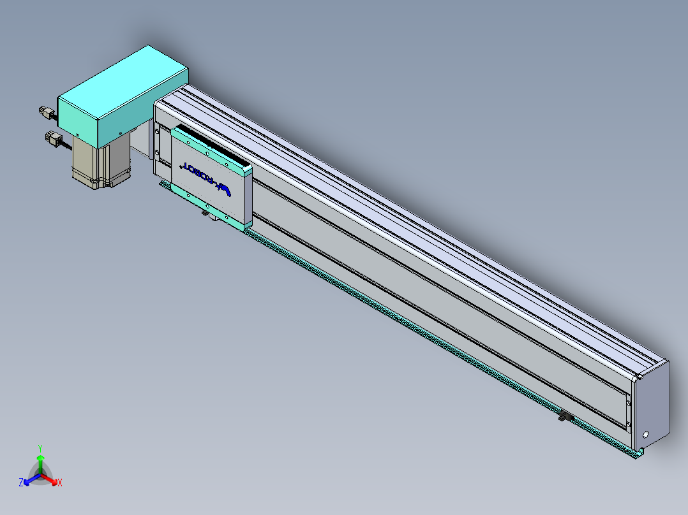This screenshot has height=515, width=688.
Task: Select the black sensor below the carriage
Action: pos(206,214)
